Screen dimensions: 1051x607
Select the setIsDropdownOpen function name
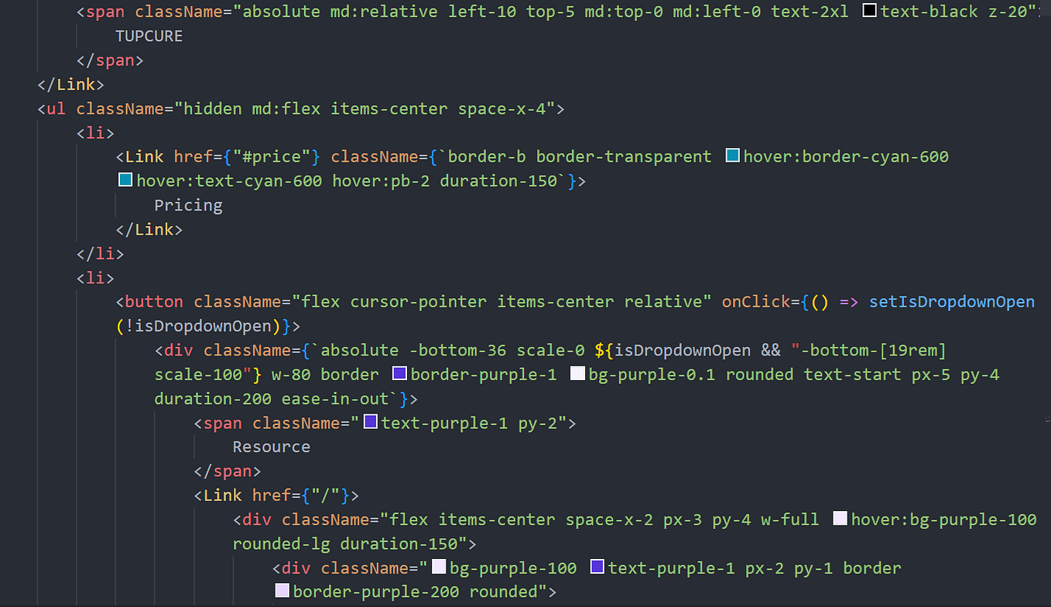click(951, 301)
